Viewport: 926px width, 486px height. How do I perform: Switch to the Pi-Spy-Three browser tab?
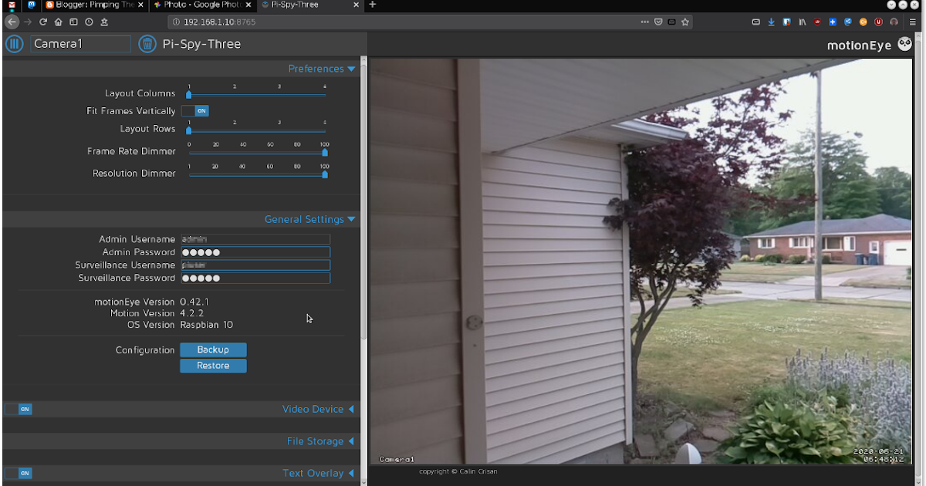pyautogui.click(x=300, y=4)
